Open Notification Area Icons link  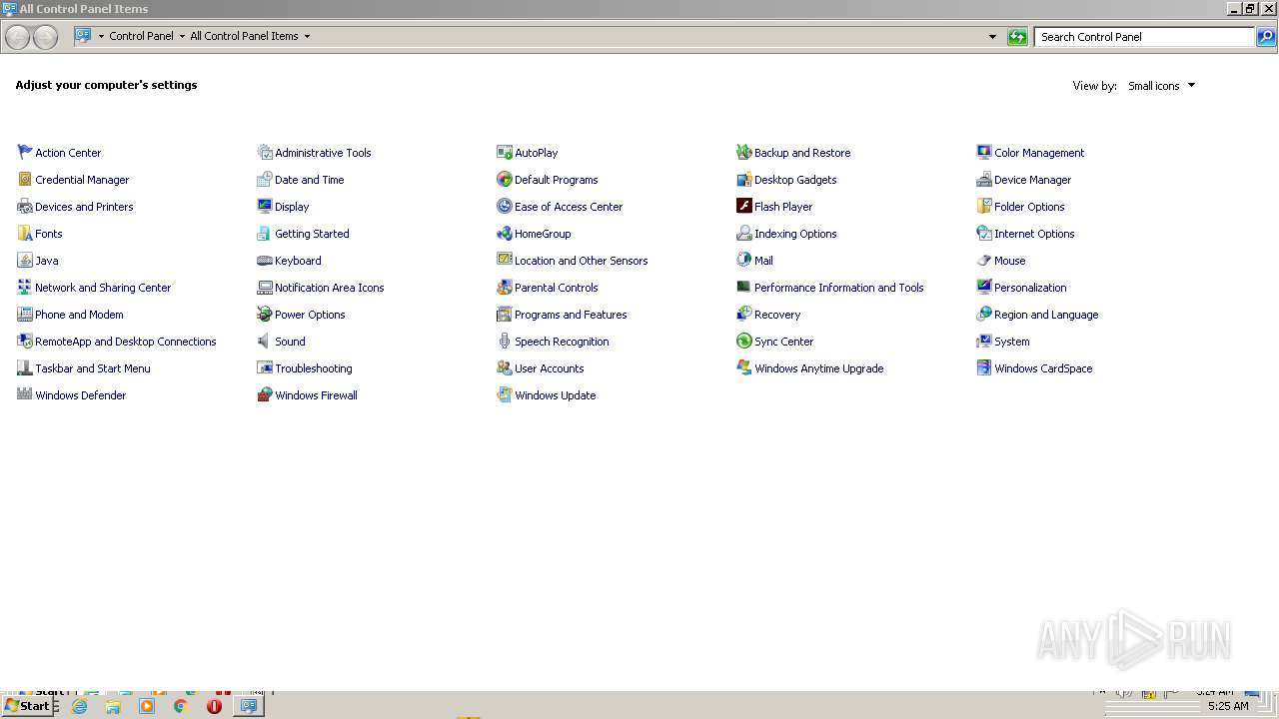(x=329, y=288)
